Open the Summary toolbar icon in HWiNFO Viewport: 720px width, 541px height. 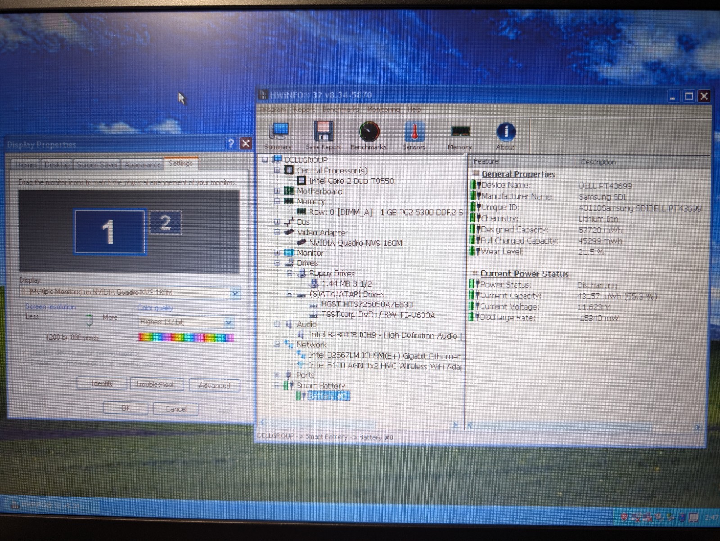click(x=279, y=131)
